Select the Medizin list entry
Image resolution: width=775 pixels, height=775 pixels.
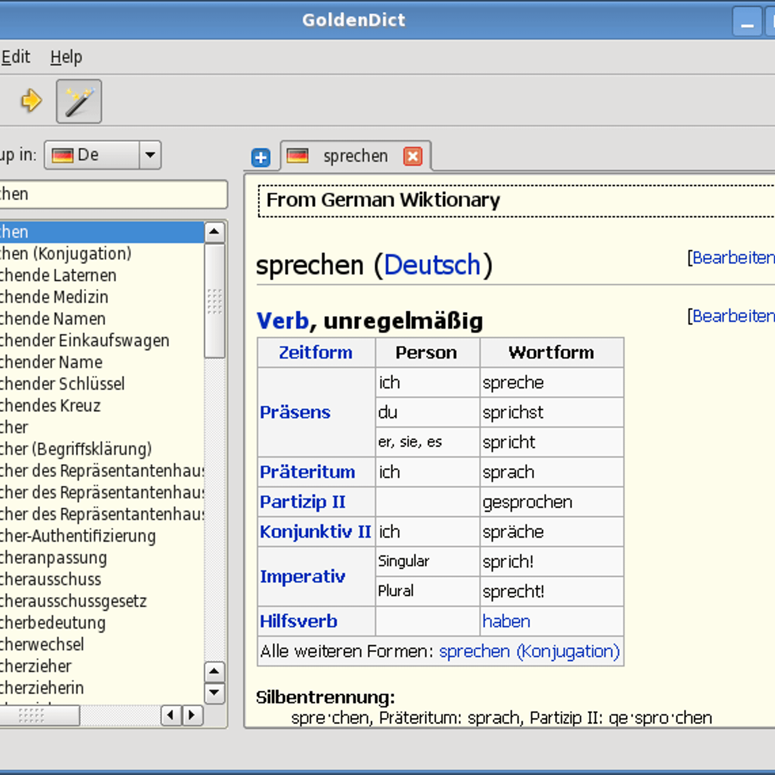pyautogui.click(x=102, y=297)
